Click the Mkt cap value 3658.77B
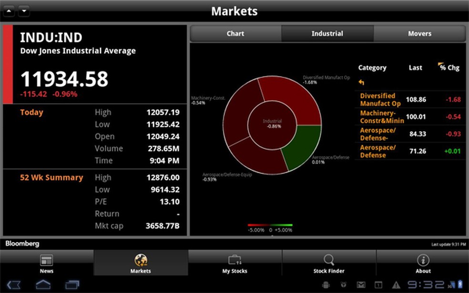Image resolution: width=469 pixels, height=293 pixels. coord(163,226)
